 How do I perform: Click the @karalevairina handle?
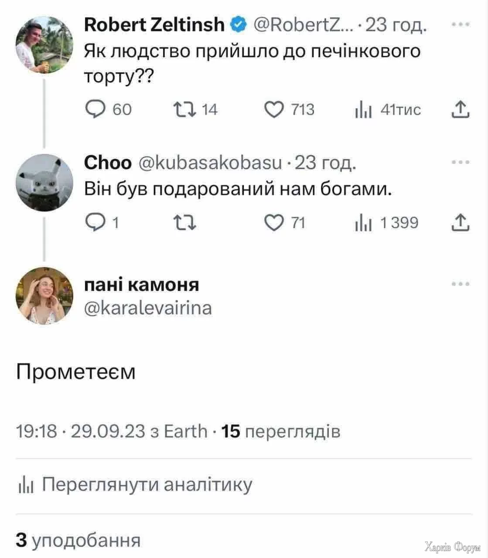pyautogui.click(x=148, y=308)
